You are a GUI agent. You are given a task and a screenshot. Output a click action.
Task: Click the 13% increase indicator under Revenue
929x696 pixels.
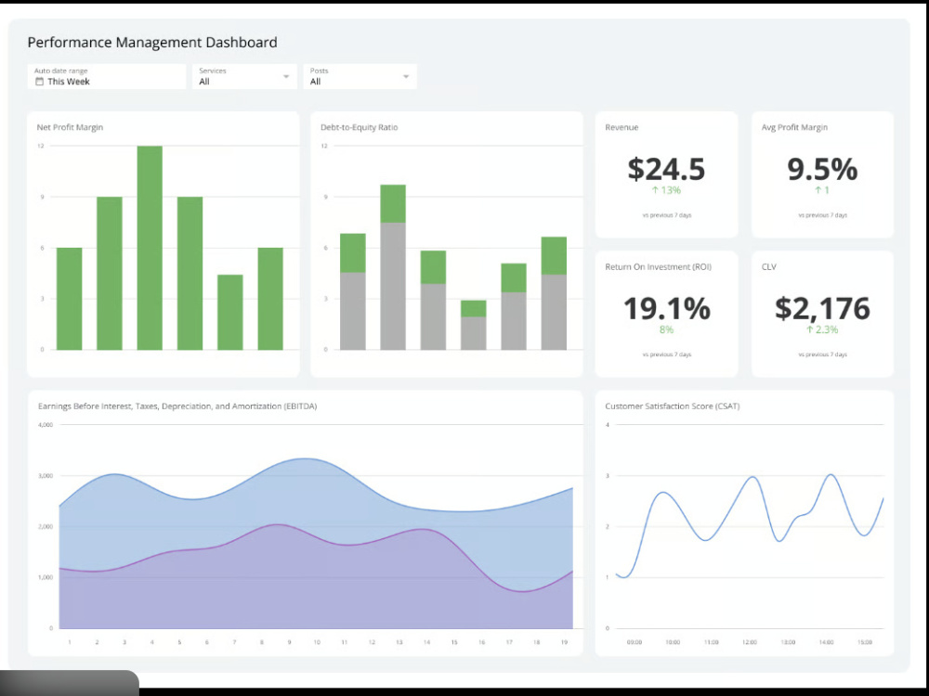click(x=666, y=190)
